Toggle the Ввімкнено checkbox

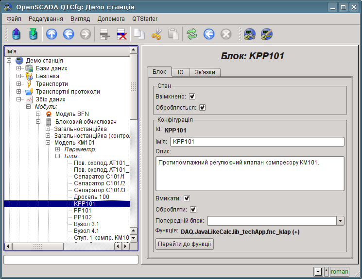192,97
